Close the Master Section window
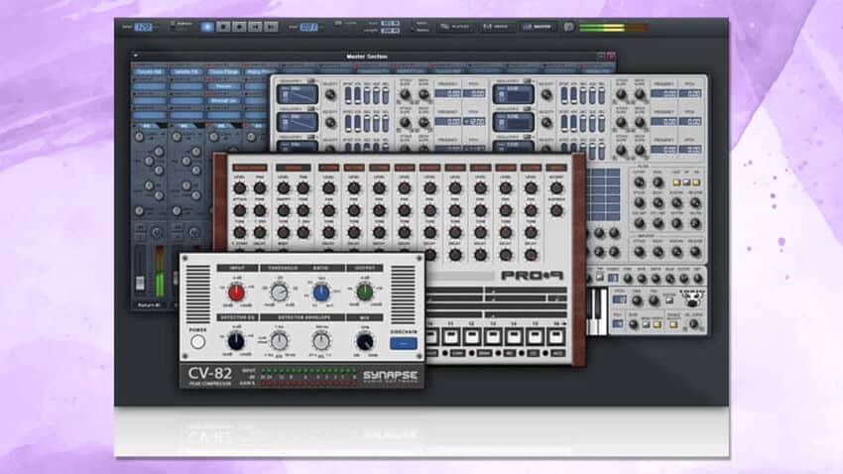 click(611, 56)
